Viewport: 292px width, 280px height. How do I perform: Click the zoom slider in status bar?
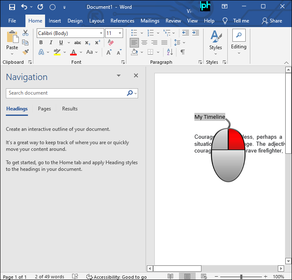tap(241, 277)
